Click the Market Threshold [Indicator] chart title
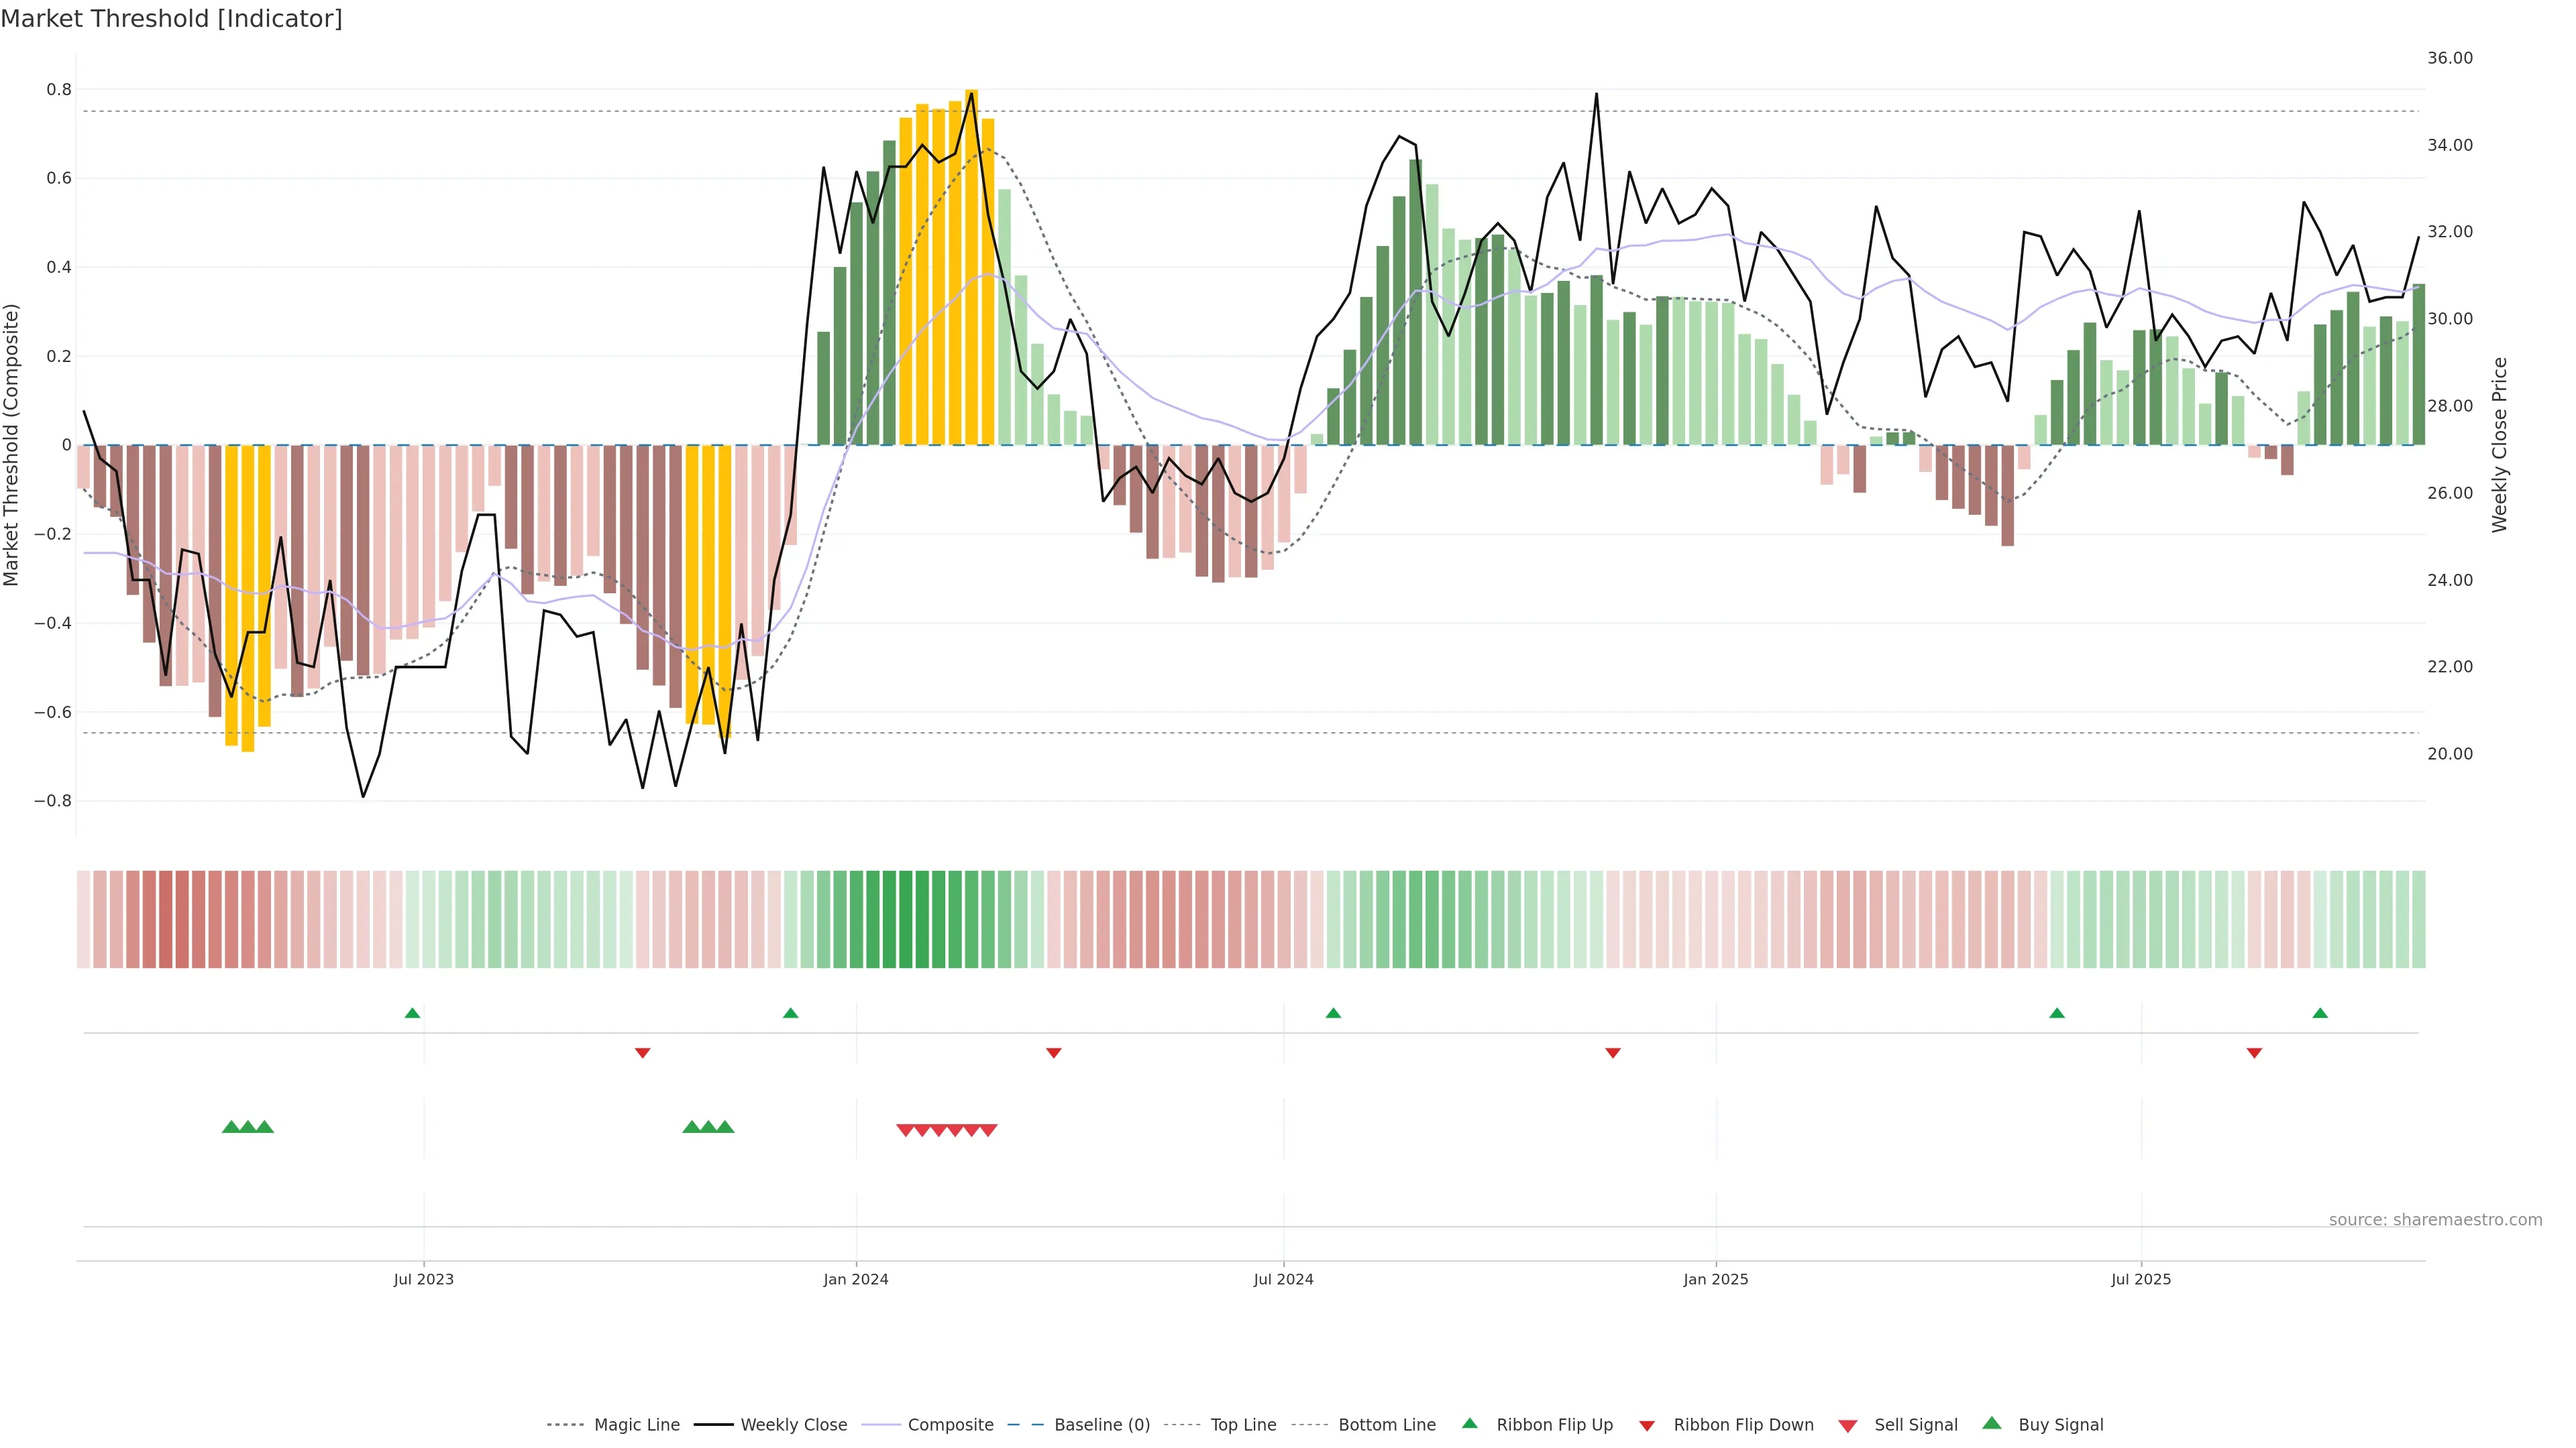2576x1448 pixels. click(172, 19)
